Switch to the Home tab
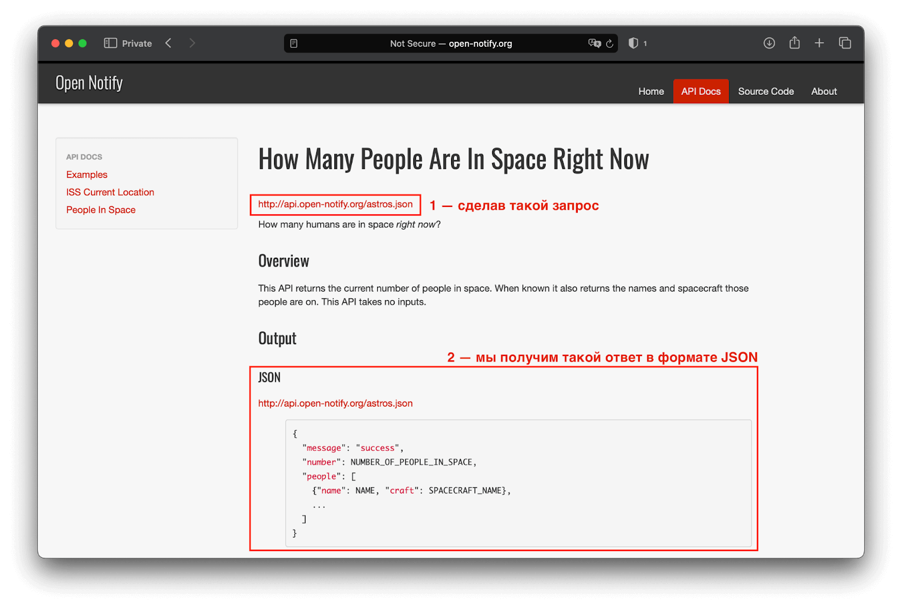 click(x=651, y=91)
